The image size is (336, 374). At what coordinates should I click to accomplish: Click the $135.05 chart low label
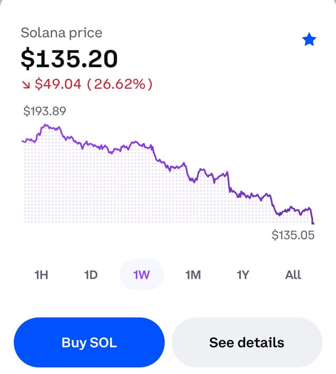click(x=293, y=234)
